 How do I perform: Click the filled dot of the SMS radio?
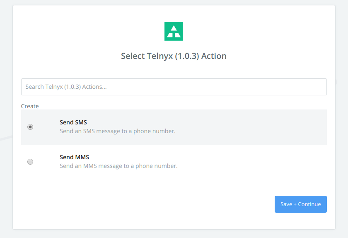(x=30, y=127)
